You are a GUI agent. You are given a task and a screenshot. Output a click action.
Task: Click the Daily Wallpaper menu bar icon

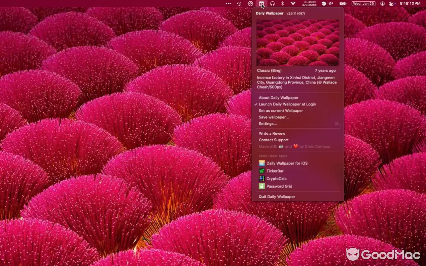pyautogui.click(x=262, y=4)
